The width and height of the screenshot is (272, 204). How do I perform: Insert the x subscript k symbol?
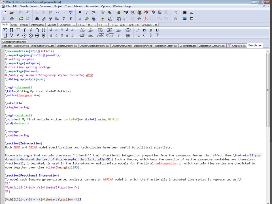[x=138, y=35]
